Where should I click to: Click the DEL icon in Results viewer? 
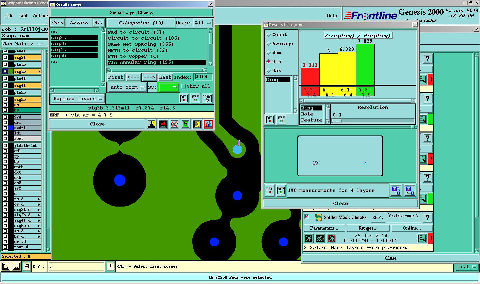coord(184,98)
